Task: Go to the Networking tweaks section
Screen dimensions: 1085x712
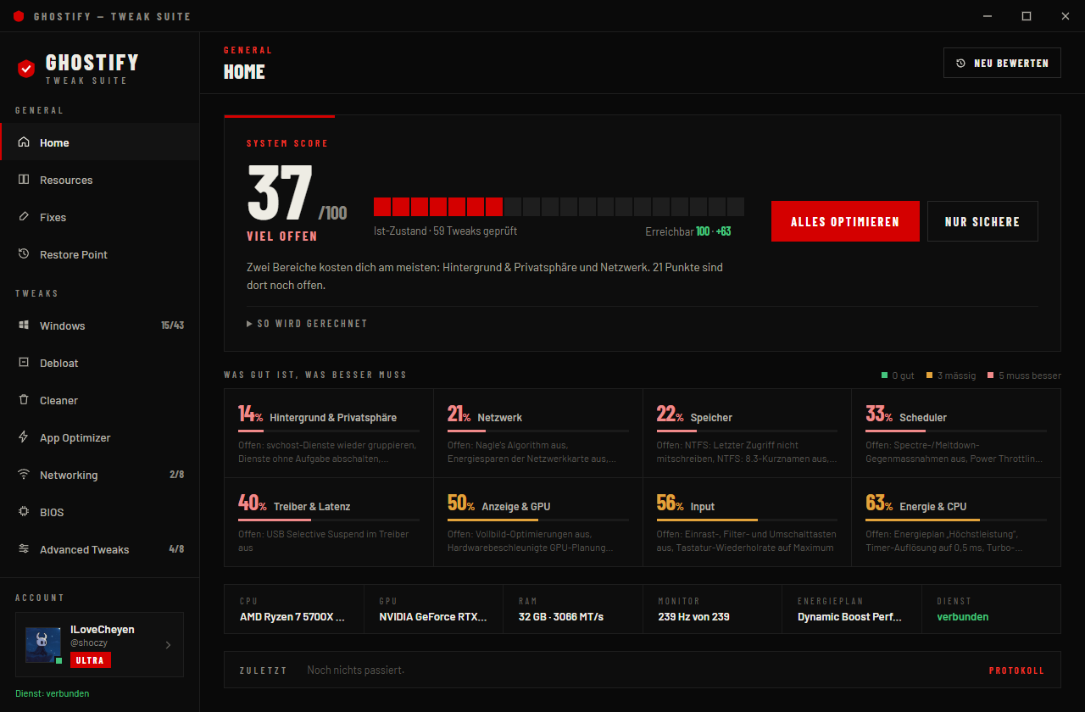Action: tap(100, 475)
